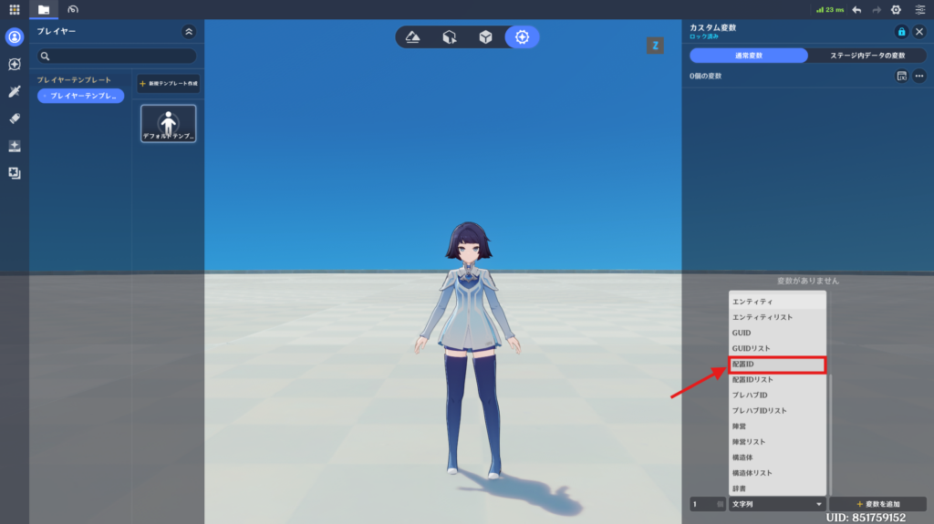
Task: Choose プレハブID from type list
Action: coord(777,396)
